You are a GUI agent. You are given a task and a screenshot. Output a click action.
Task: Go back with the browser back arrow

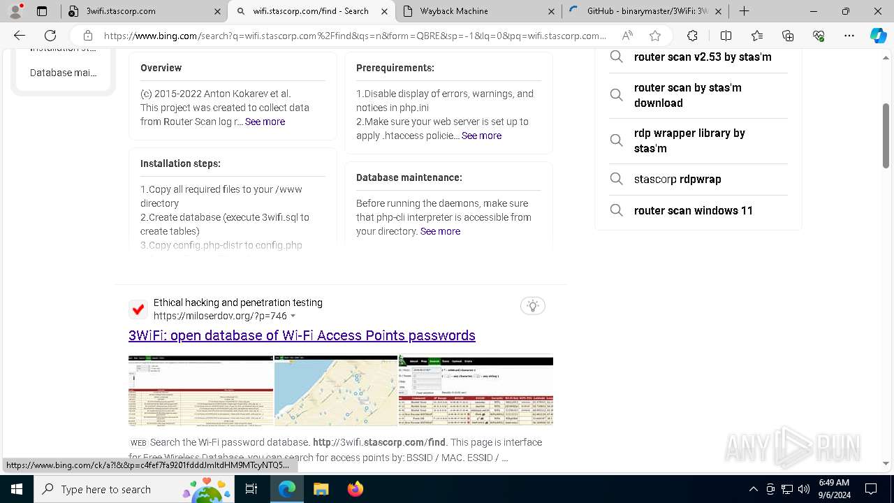point(20,36)
